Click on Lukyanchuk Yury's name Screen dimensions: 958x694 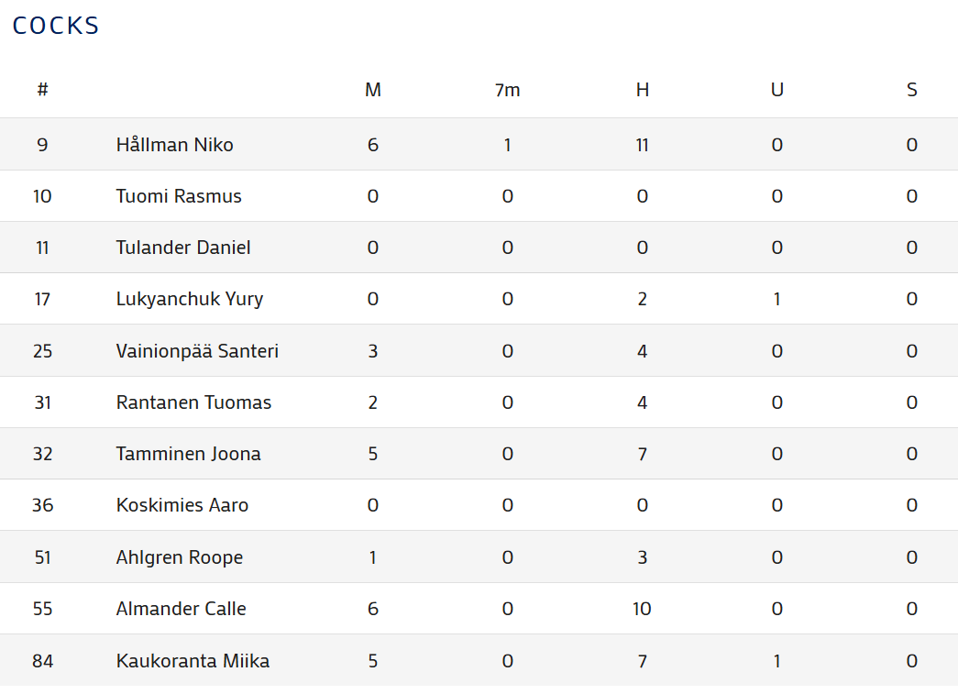(x=190, y=299)
